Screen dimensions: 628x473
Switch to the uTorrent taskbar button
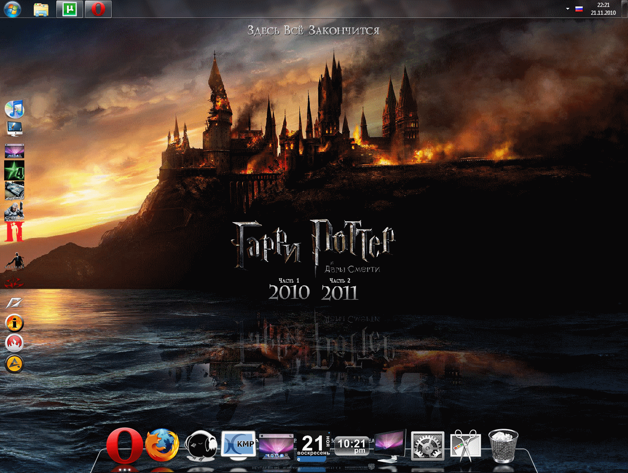point(70,9)
